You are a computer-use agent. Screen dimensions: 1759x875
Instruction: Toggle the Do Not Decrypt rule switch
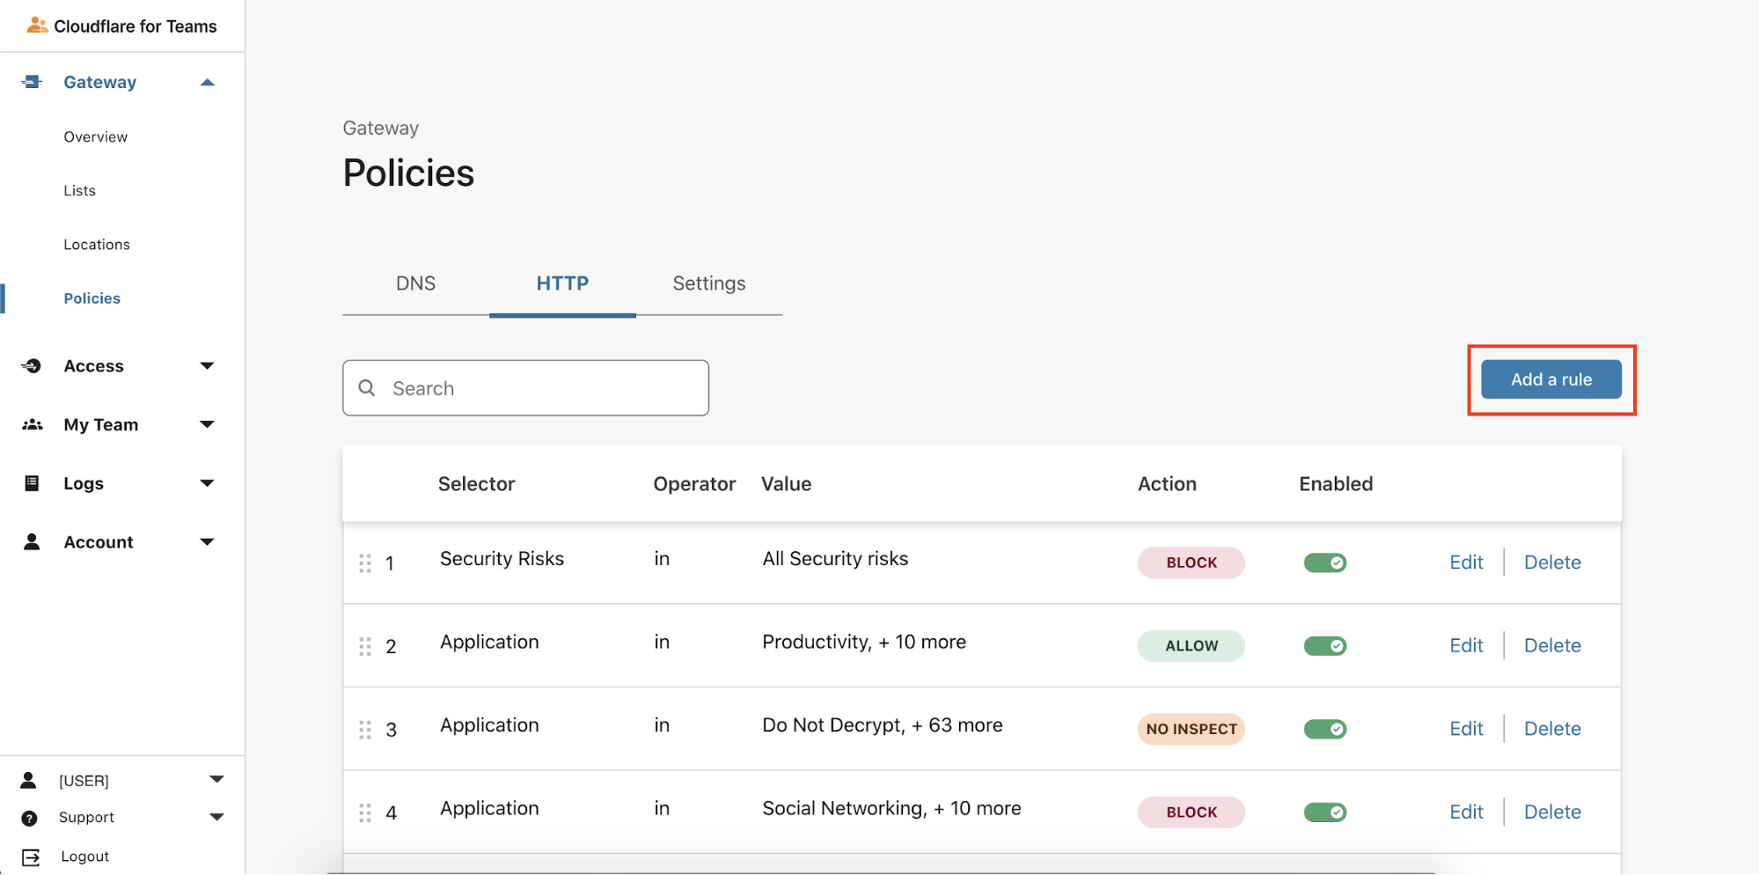pos(1325,729)
